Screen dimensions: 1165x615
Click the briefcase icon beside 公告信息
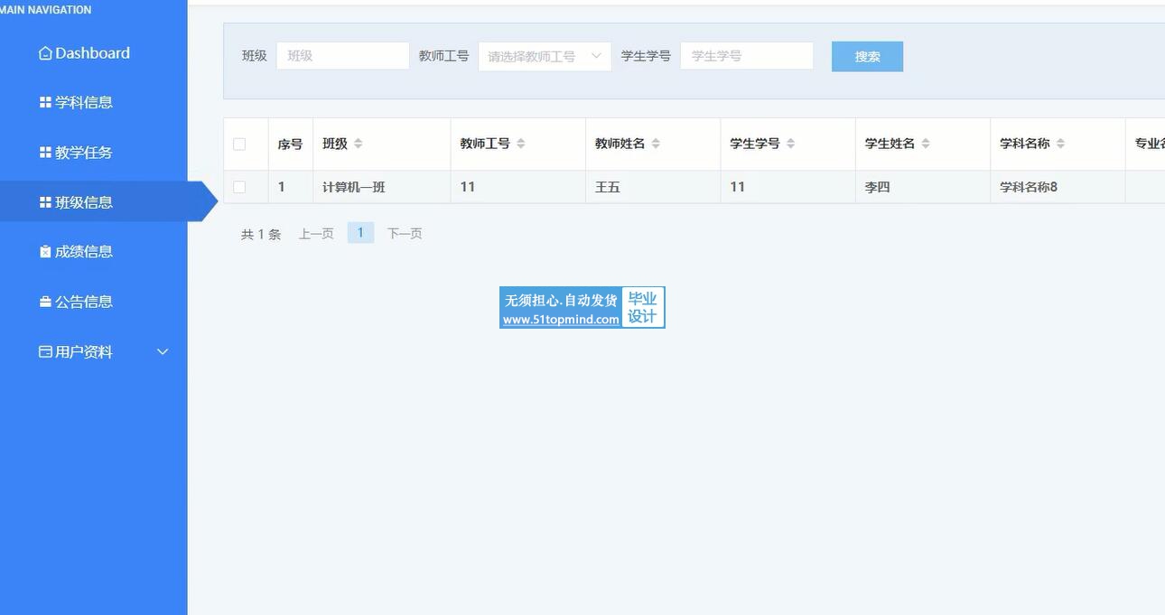click(45, 302)
